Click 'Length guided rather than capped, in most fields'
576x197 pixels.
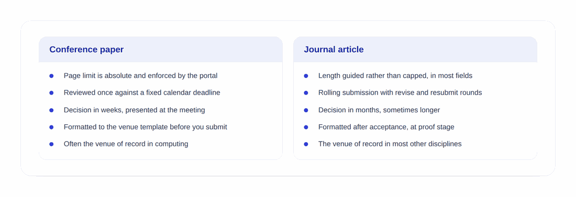(x=395, y=76)
